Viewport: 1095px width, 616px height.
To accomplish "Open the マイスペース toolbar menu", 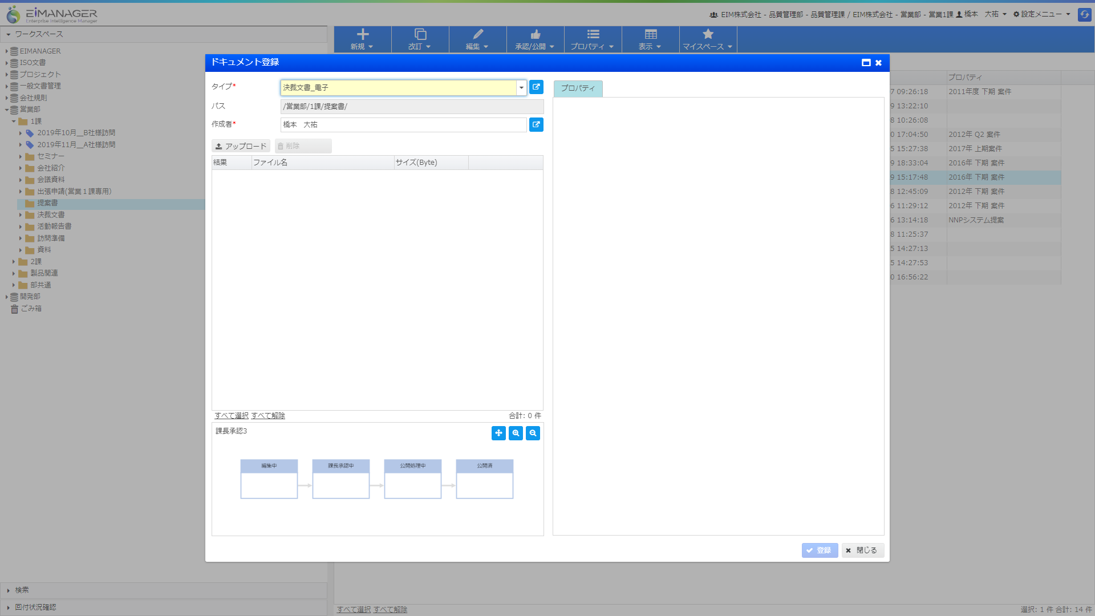I will [x=708, y=39].
